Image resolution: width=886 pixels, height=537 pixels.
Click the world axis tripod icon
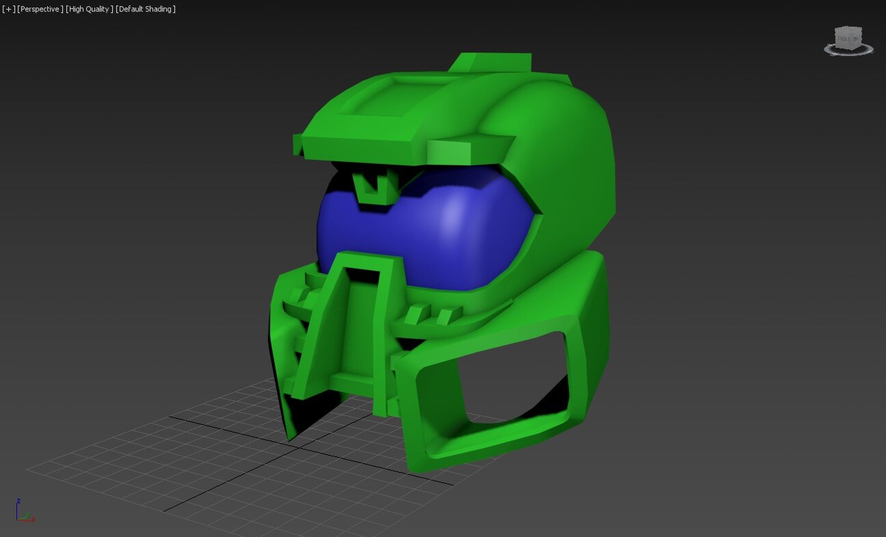(24, 512)
